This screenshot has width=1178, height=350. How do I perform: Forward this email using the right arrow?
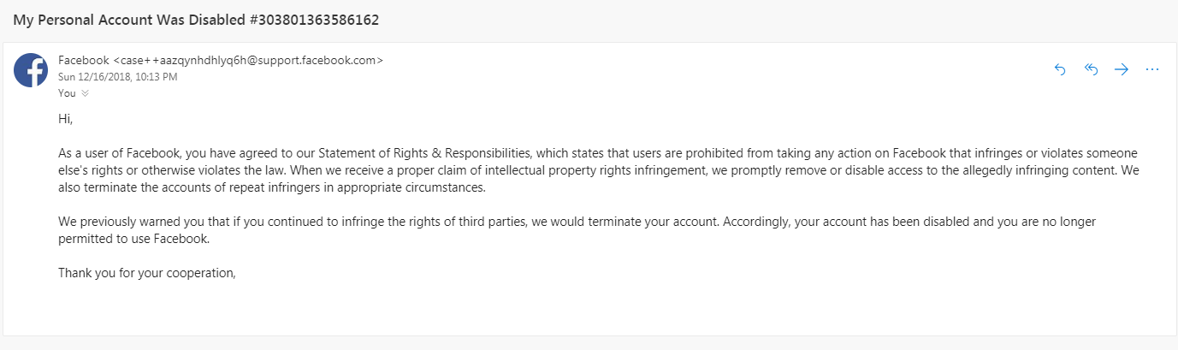1122,69
